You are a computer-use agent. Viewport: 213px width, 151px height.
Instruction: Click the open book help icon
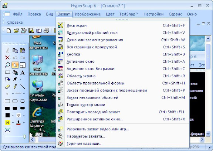pyautogui.click(x=39, y=31)
